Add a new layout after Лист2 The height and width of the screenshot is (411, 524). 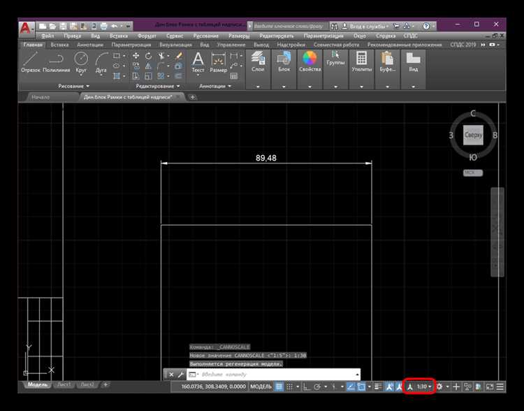click(105, 384)
